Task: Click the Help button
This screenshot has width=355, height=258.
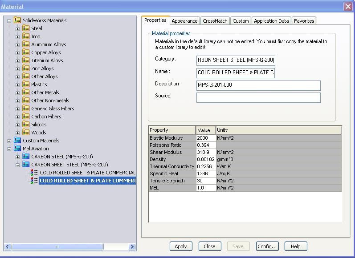Action: [296, 246]
